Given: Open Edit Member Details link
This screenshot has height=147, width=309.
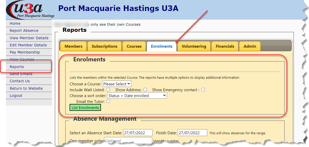Looking at the screenshot, I should click(28, 45).
